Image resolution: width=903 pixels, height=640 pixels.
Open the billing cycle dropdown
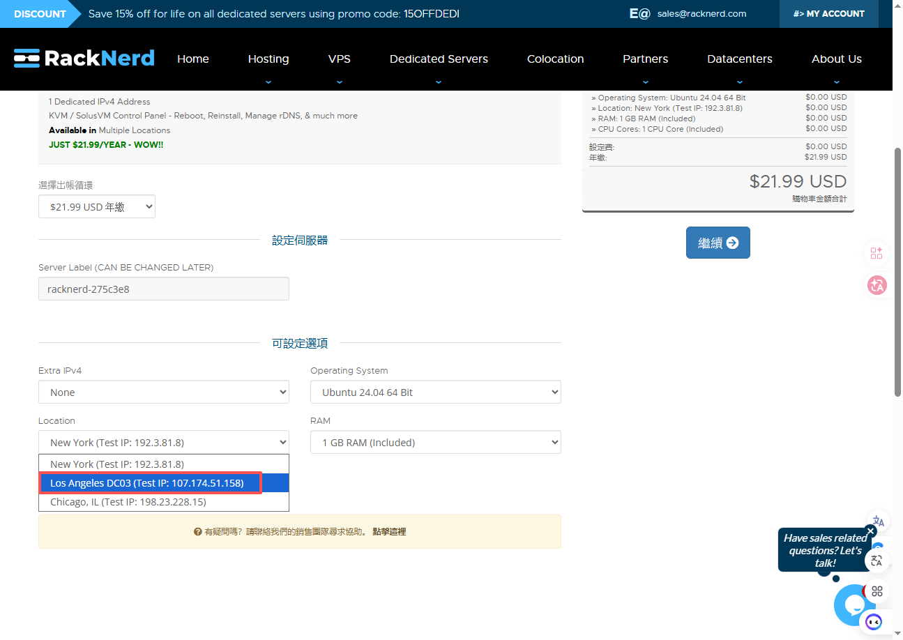click(97, 206)
